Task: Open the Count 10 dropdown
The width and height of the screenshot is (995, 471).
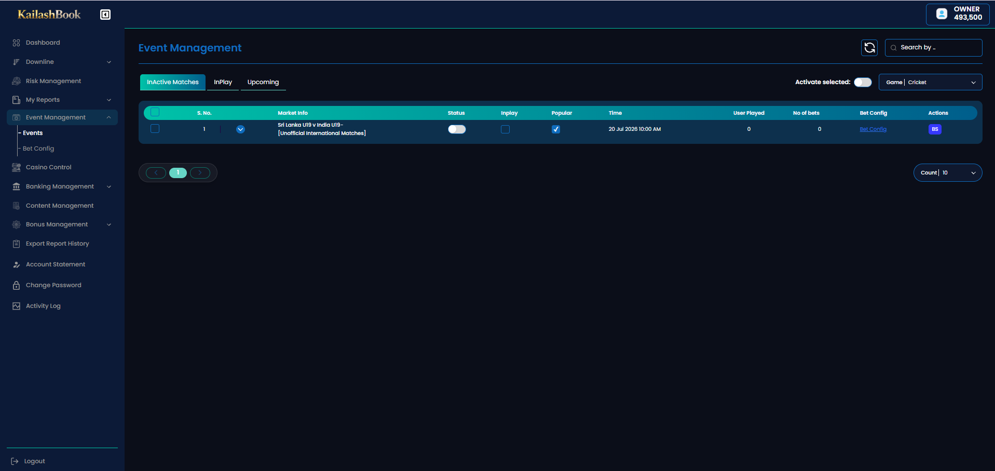Action: 948,173
